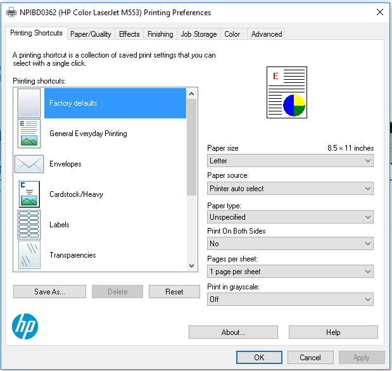Image resolution: width=392 pixels, height=371 pixels.
Task: Click the HP logo icon
Action: [x=25, y=326]
